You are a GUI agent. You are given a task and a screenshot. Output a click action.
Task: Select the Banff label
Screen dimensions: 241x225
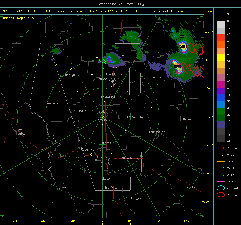click(x=44, y=149)
